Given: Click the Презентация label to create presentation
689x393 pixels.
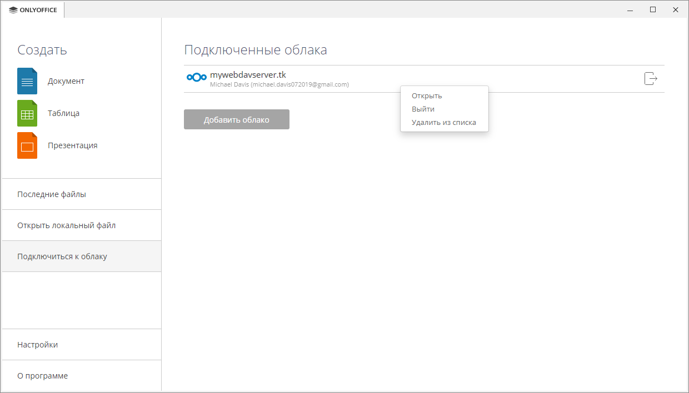Looking at the screenshot, I should click(x=73, y=145).
